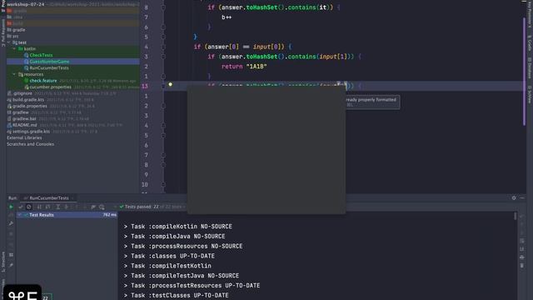Rerun tests with the green Run button
Viewport: 533px width, 300px height.
(x=11, y=207)
